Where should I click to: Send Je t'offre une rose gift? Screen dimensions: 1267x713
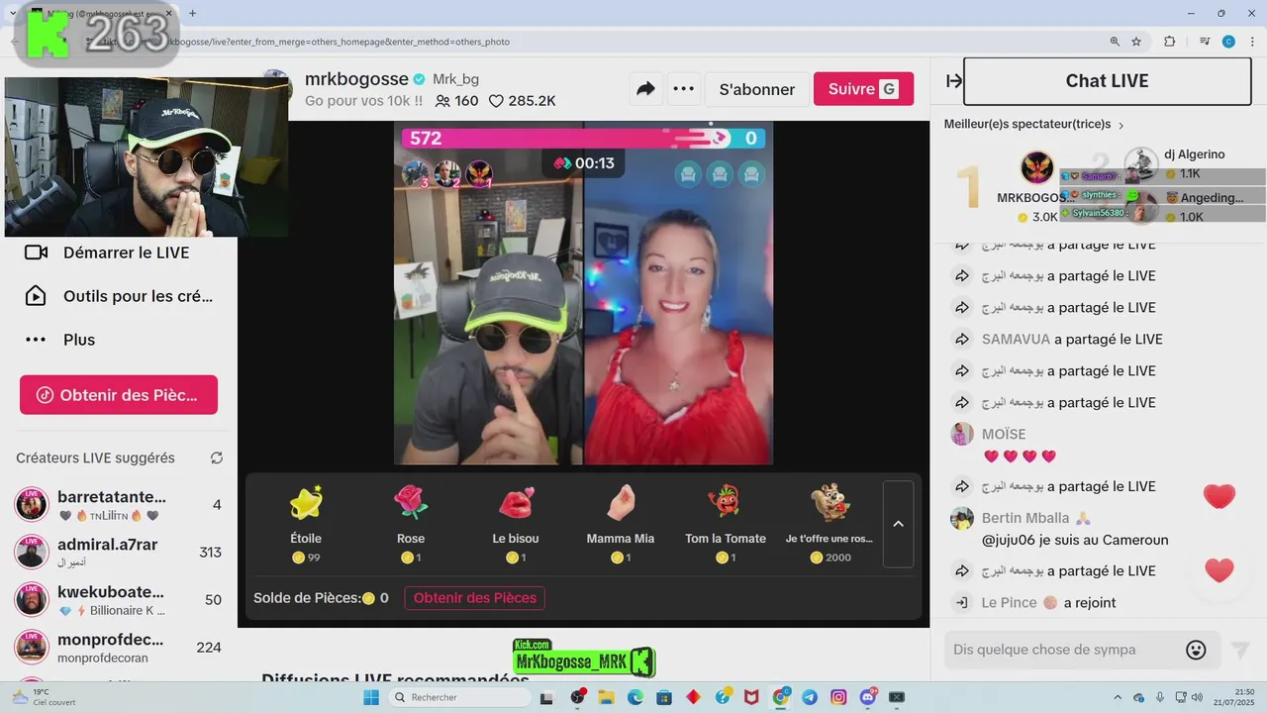[x=829, y=525]
